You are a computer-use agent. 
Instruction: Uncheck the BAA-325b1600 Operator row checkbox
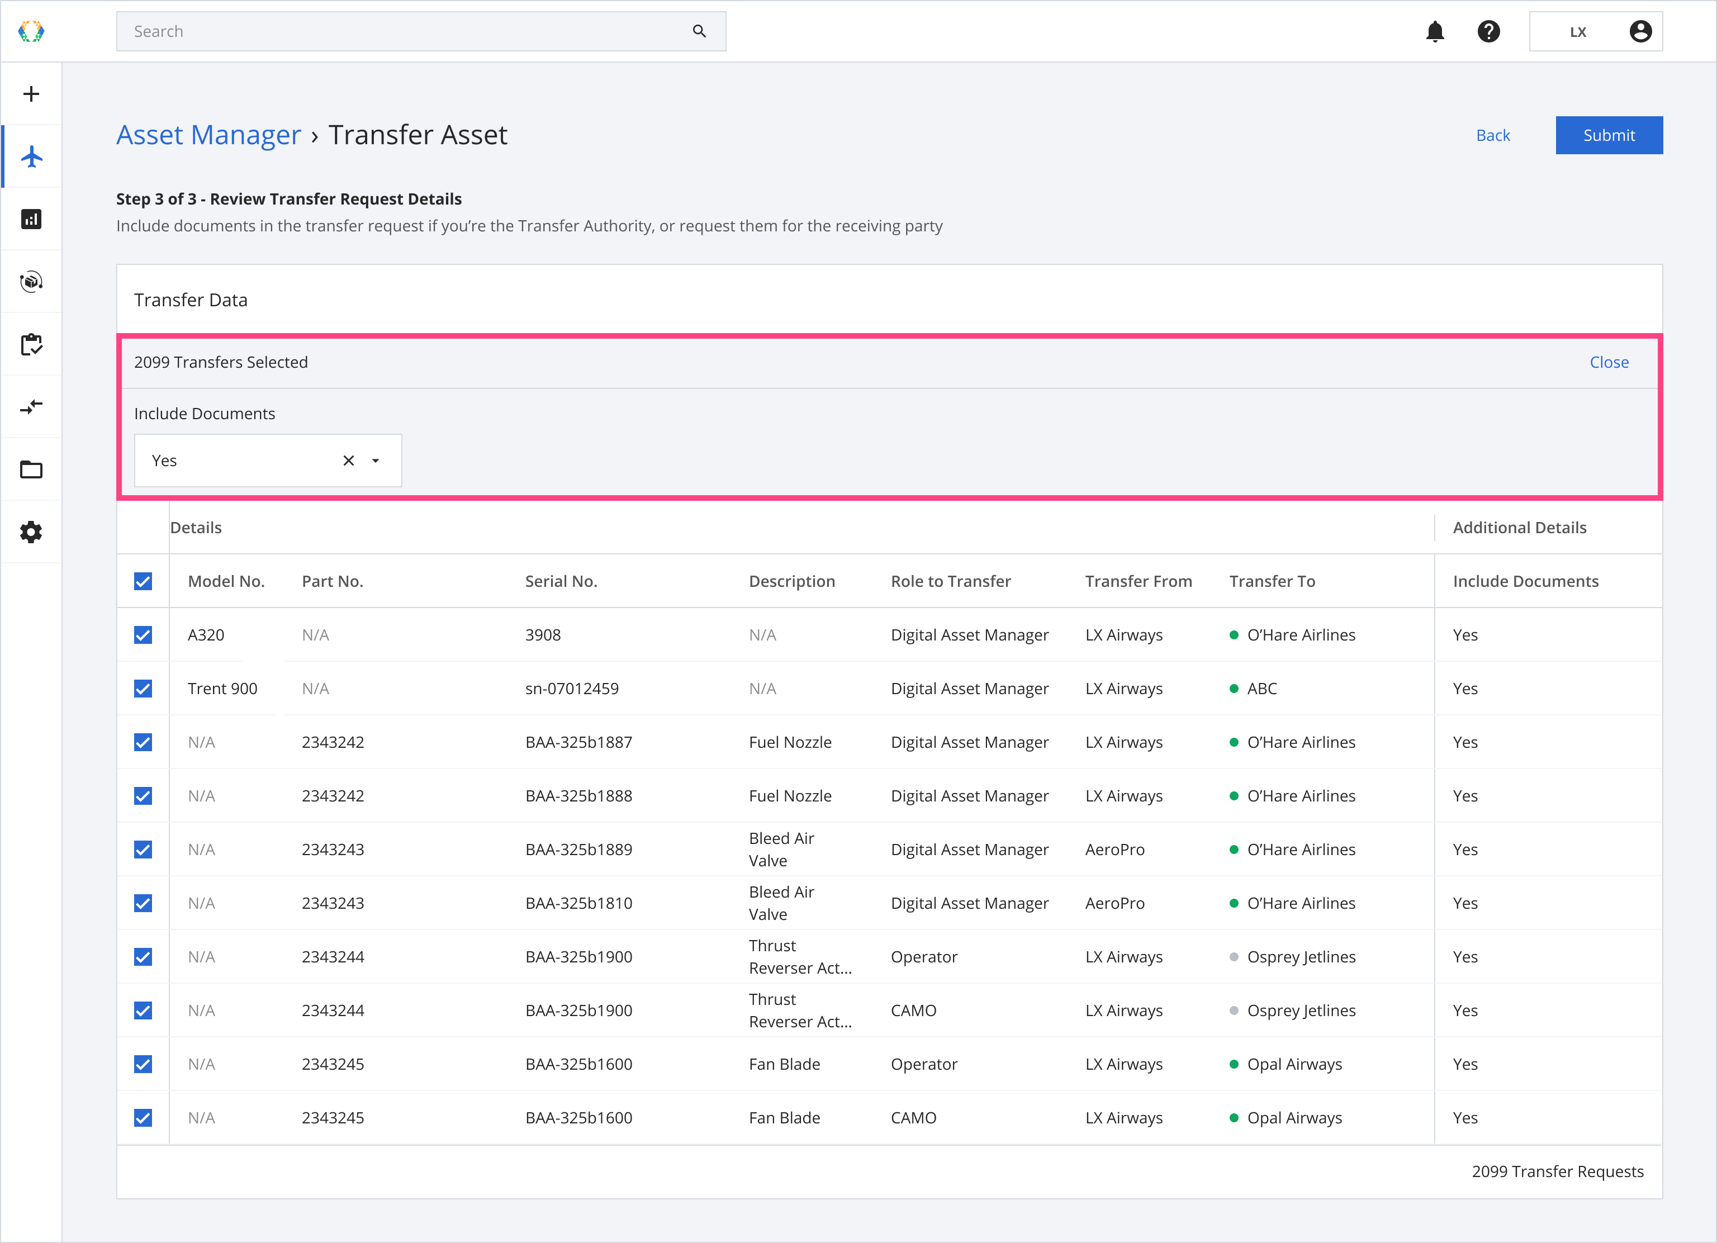143,1064
